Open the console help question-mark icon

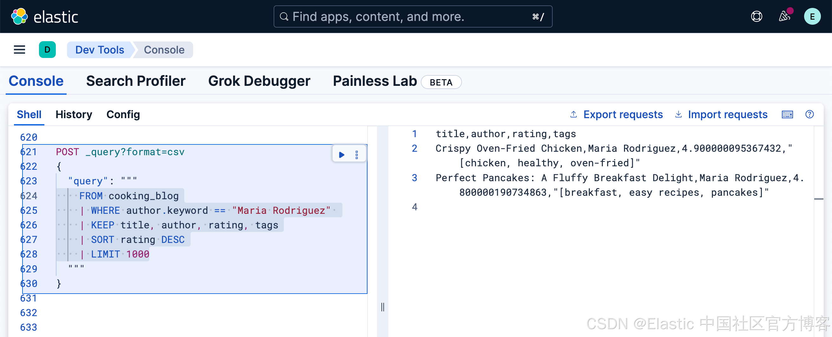[x=809, y=114]
